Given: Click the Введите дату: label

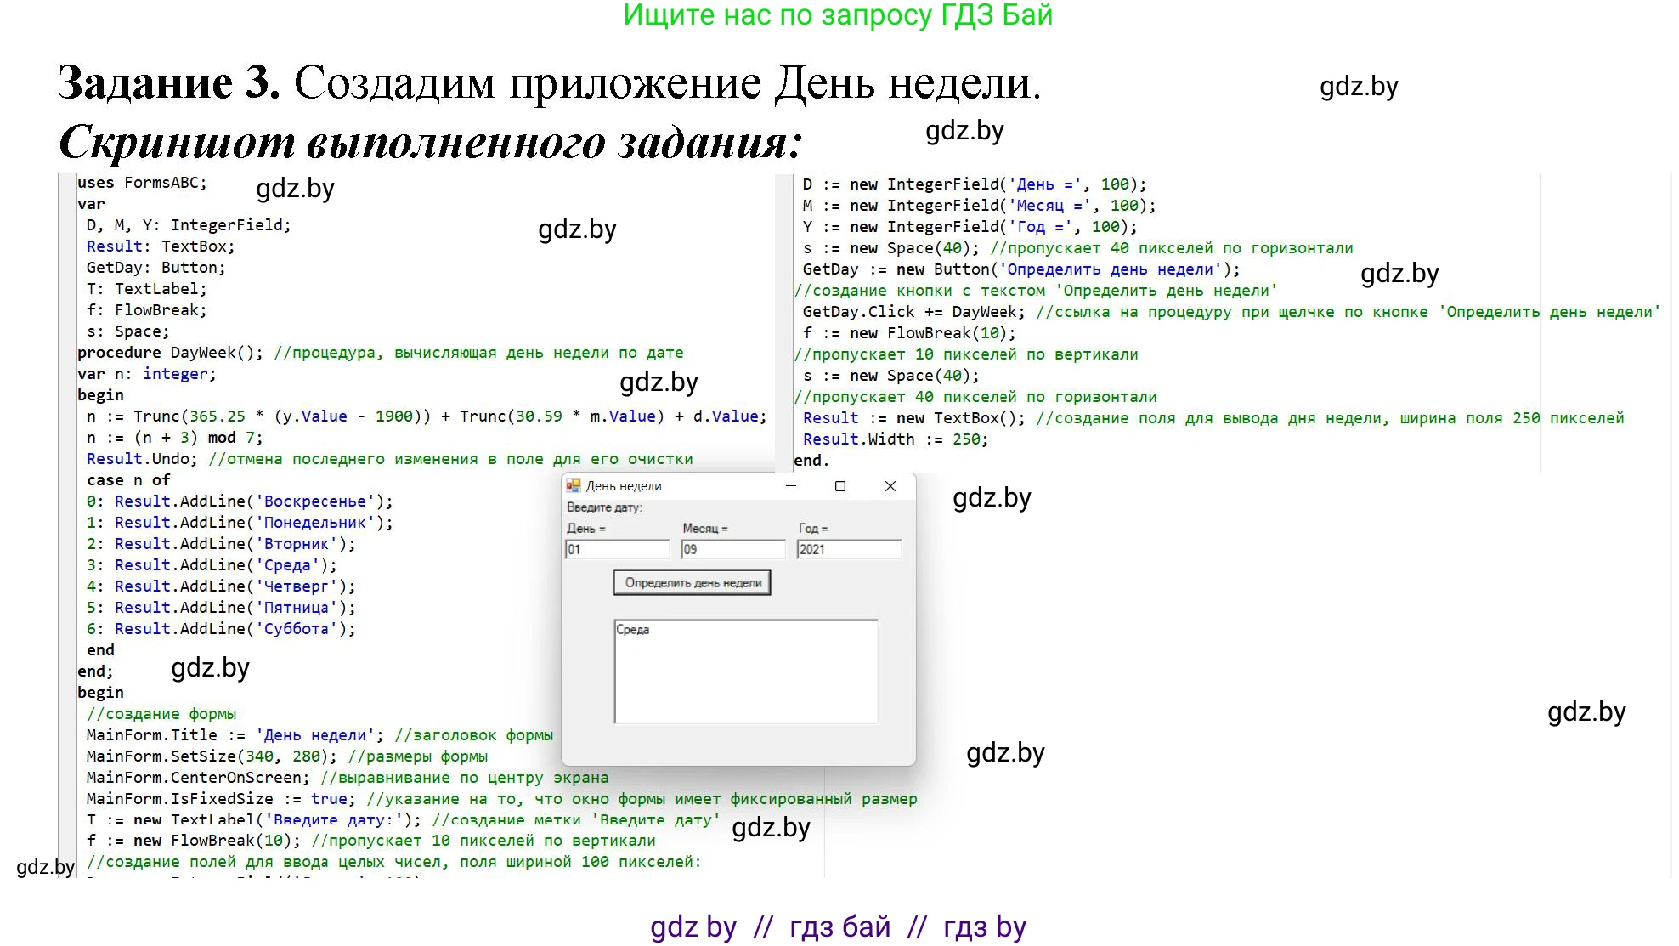Looking at the screenshot, I should pyautogui.click(x=604, y=507).
